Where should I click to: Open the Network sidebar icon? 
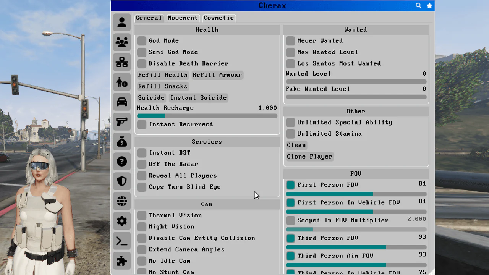[x=122, y=62]
